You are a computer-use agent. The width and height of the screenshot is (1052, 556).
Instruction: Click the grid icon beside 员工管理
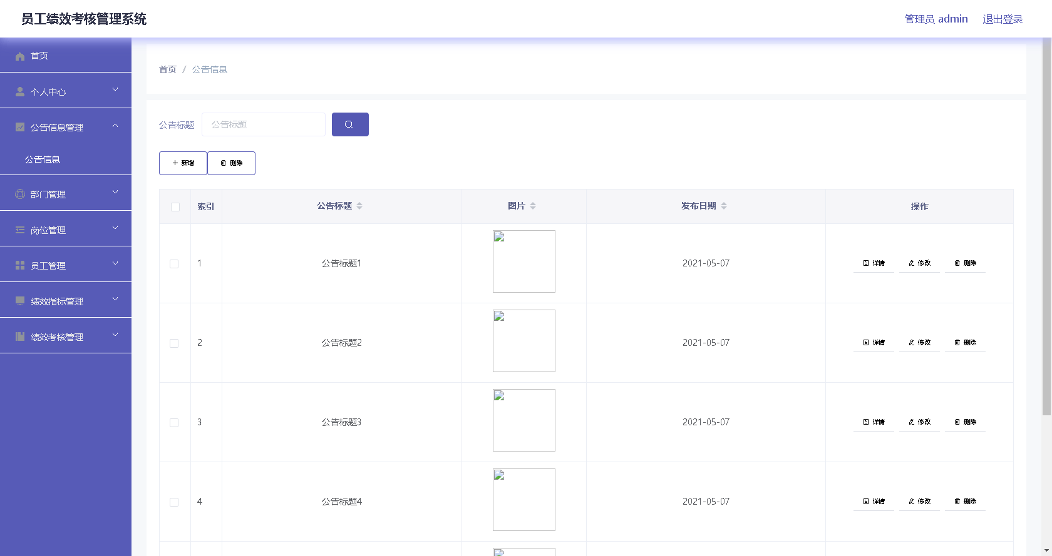(x=20, y=266)
